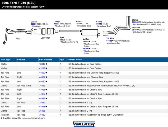Open 35460 in the Insulator table row
This screenshot has width=168, height=127.
tap(42, 115)
